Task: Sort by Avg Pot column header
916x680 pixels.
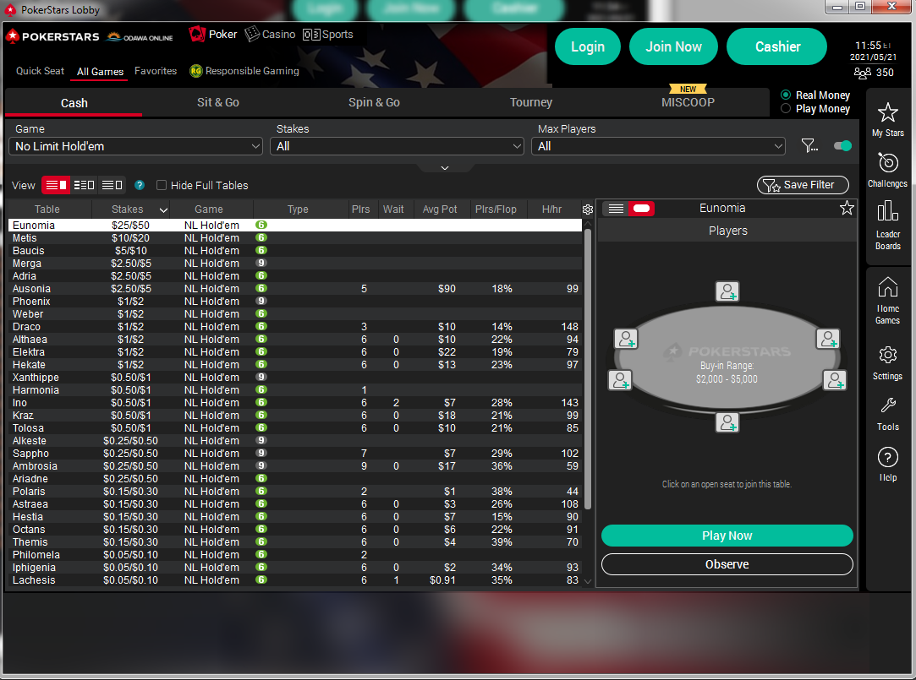Action: pyautogui.click(x=440, y=209)
